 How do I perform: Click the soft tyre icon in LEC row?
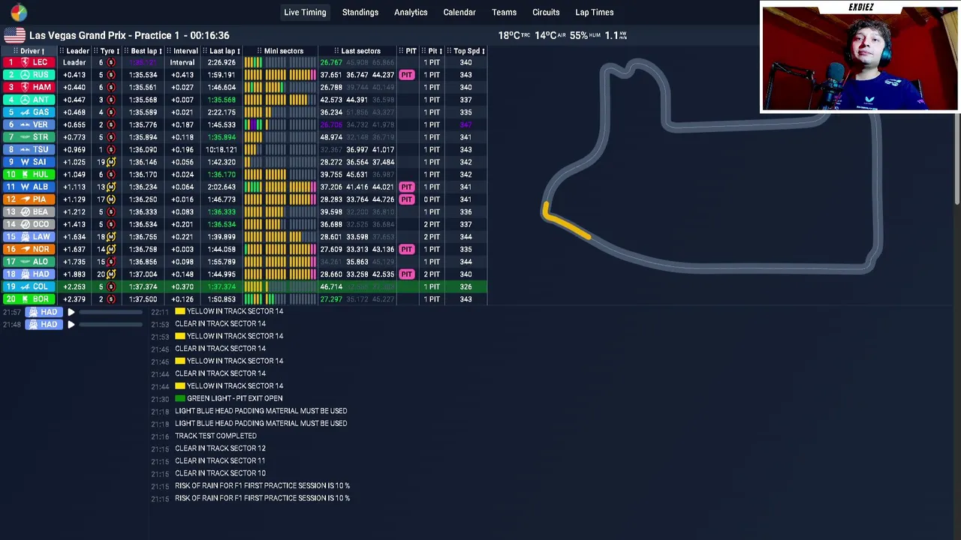click(111, 62)
